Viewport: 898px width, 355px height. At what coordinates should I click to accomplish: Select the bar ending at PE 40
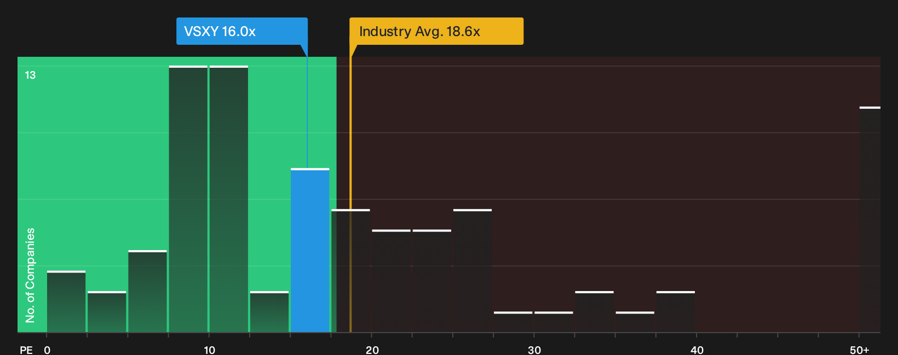676,312
